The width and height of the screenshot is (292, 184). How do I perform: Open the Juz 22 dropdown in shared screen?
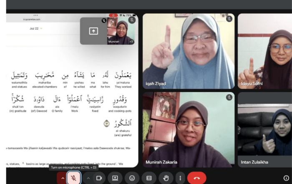point(36,28)
